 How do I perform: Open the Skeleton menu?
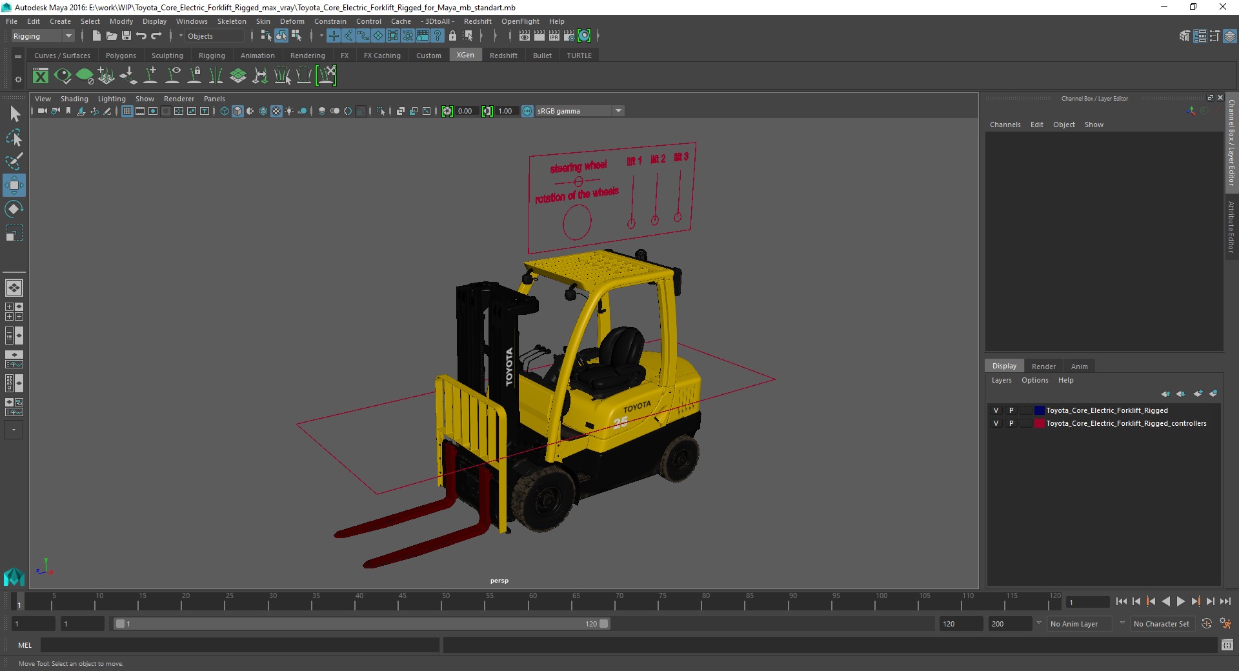232,21
